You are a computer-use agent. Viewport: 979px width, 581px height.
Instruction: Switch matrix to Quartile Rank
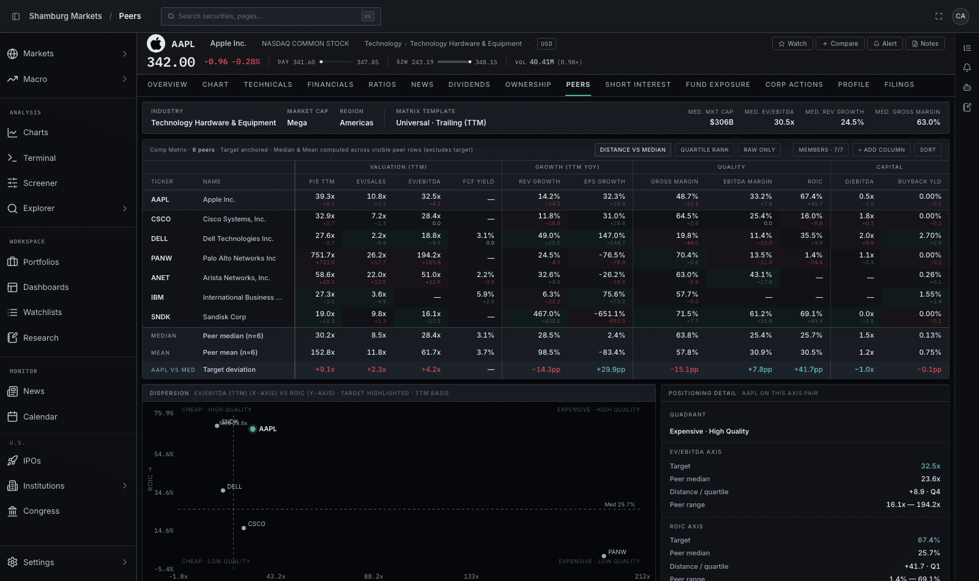point(705,150)
